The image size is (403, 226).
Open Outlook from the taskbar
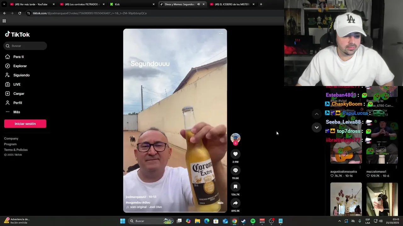[x=225, y=221]
